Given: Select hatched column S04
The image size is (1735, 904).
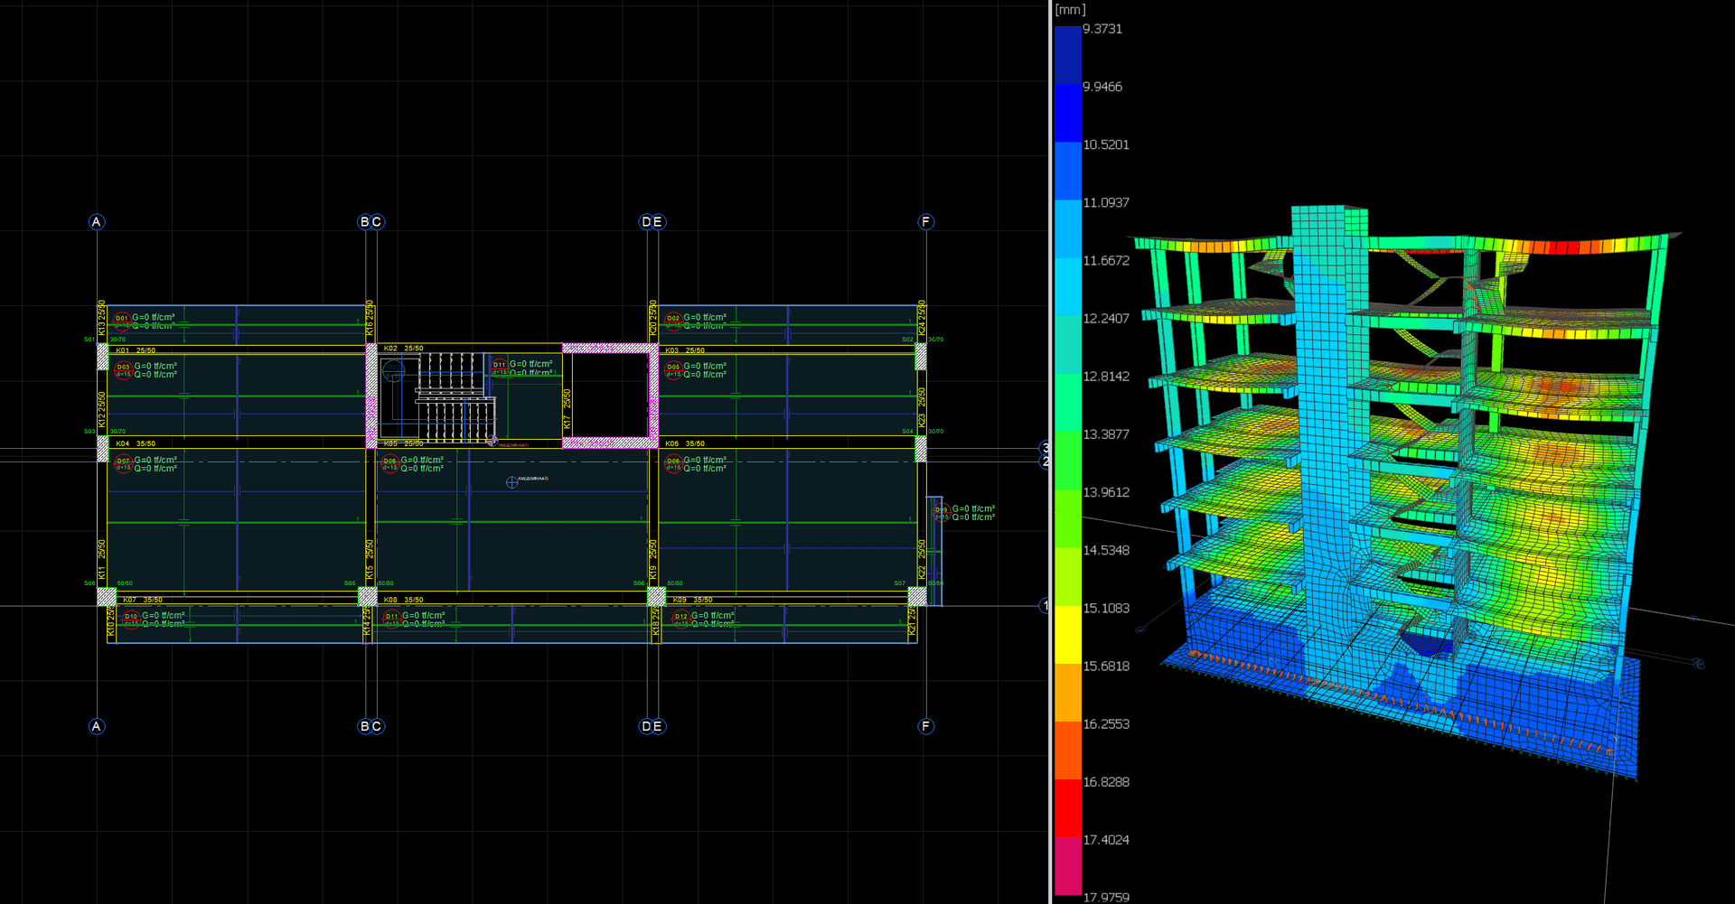Looking at the screenshot, I should pyautogui.click(x=920, y=449).
